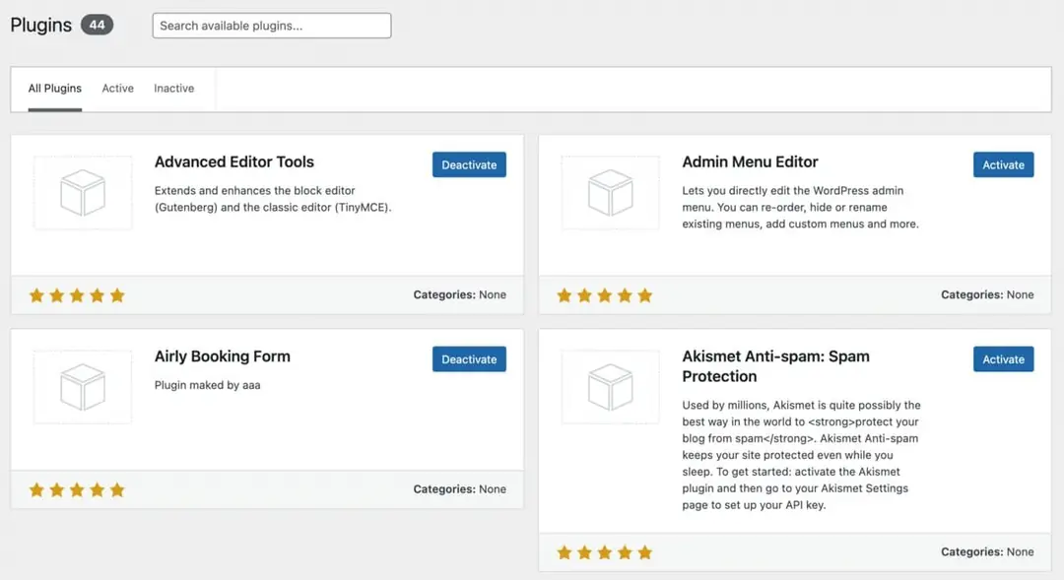
Task: Activate the Admin Menu Editor plugin
Action: pyautogui.click(x=1003, y=164)
